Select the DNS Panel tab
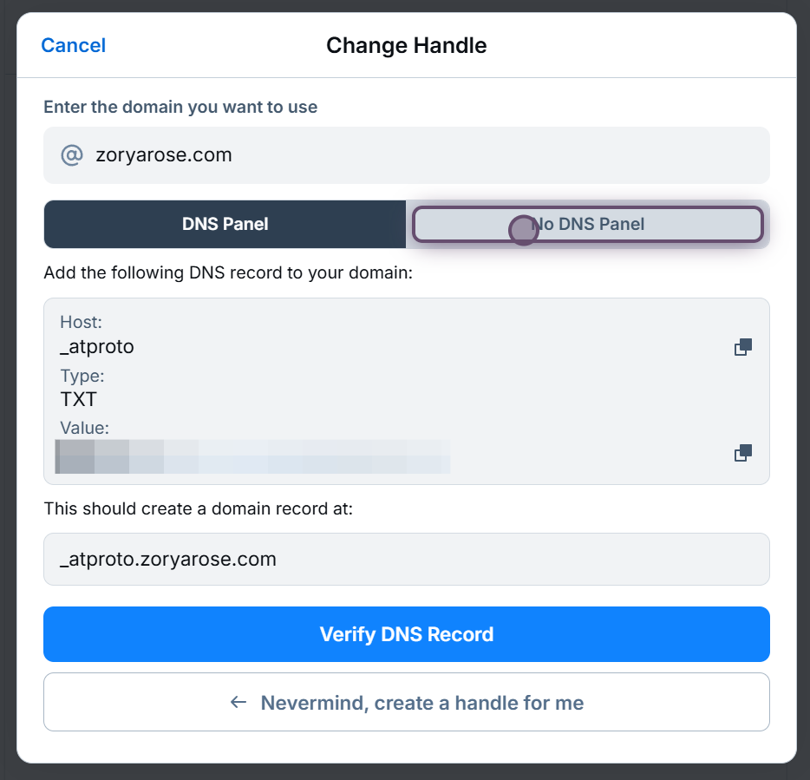Image resolution: width=810 pixels, height=780 pixels. [x=225, y=224]
